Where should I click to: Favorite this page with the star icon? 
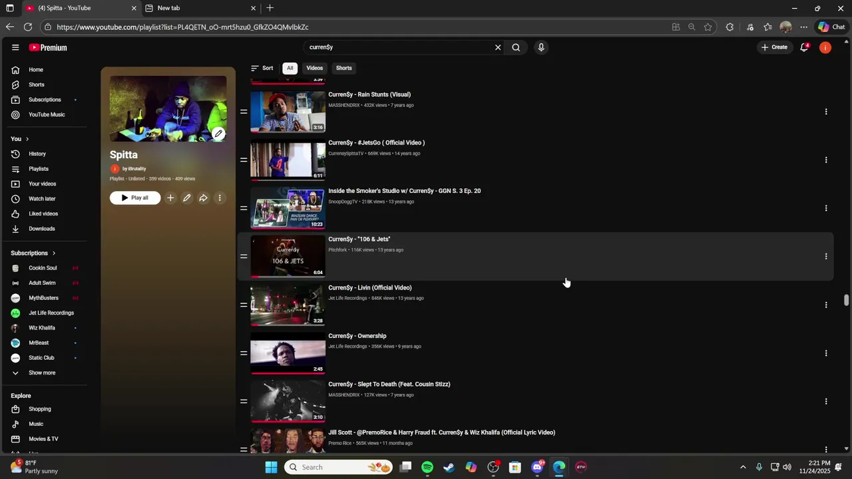(708, 27)
